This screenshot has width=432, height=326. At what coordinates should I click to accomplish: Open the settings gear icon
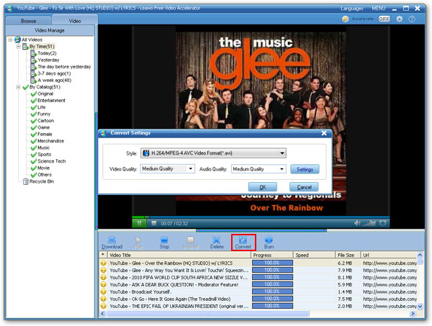click(x=399, y=19)
